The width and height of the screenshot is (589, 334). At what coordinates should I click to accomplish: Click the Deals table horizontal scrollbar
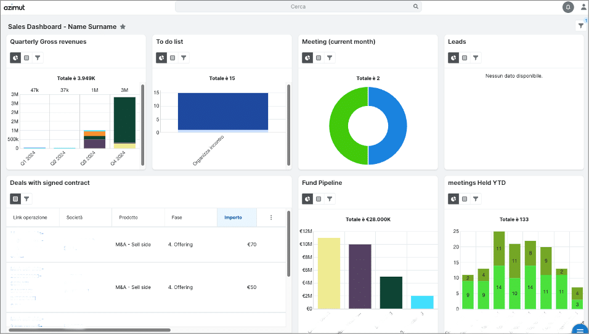pos(89,330)
